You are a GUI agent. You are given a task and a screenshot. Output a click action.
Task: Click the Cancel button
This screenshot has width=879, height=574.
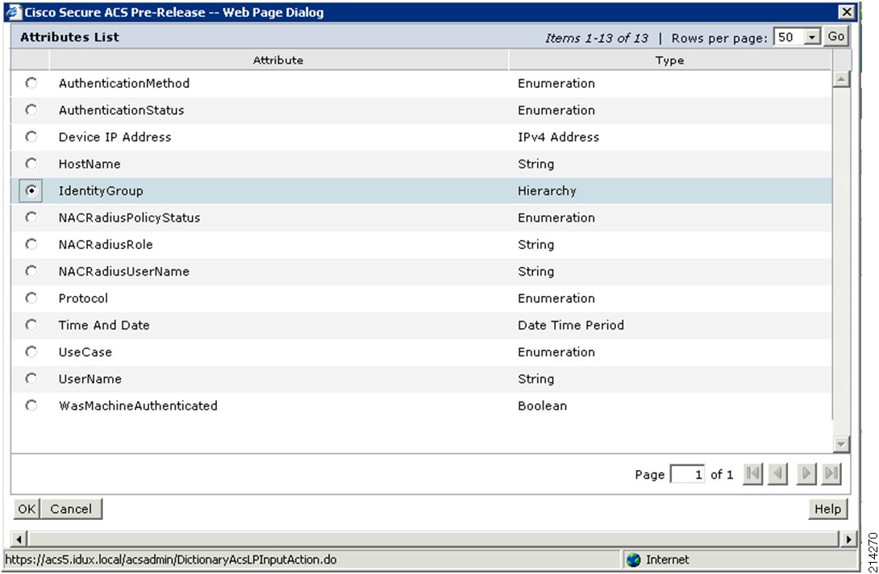[71, 509]
